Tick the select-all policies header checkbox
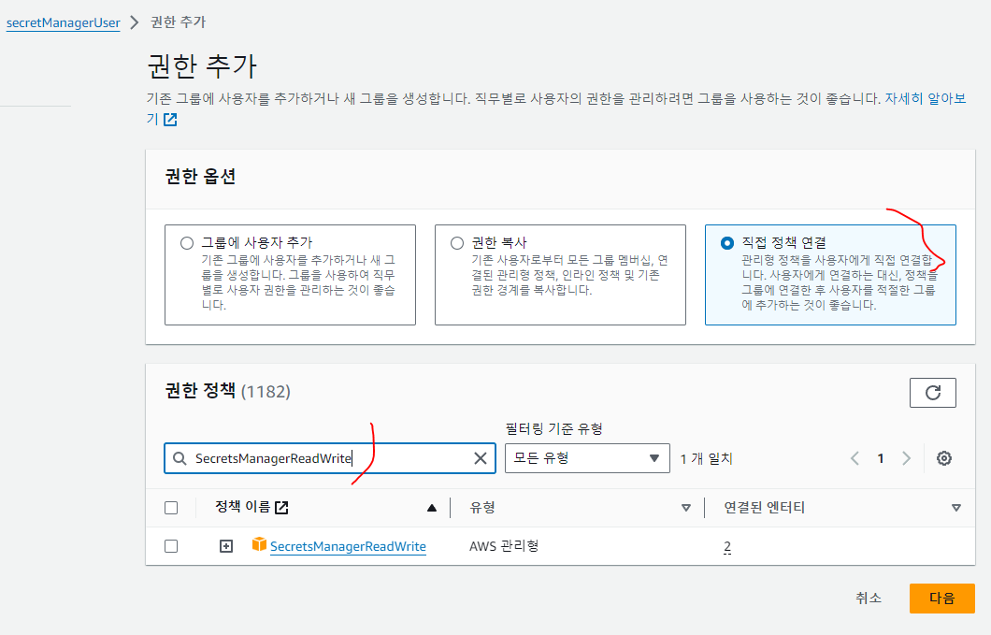This screenshot has width=991, height=635. coord(171,508)
